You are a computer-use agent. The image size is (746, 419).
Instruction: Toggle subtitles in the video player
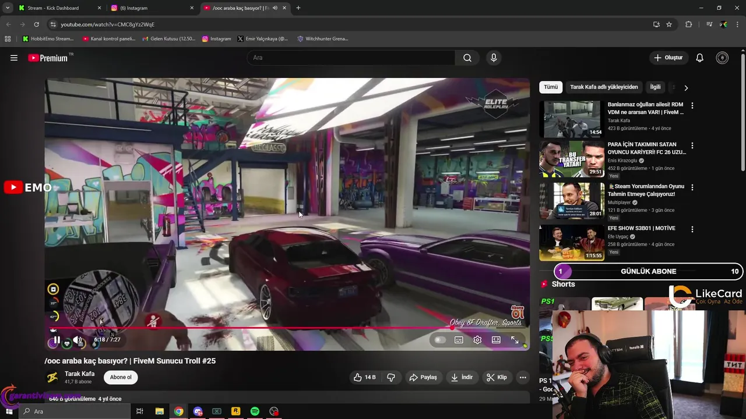click(459, 340)
